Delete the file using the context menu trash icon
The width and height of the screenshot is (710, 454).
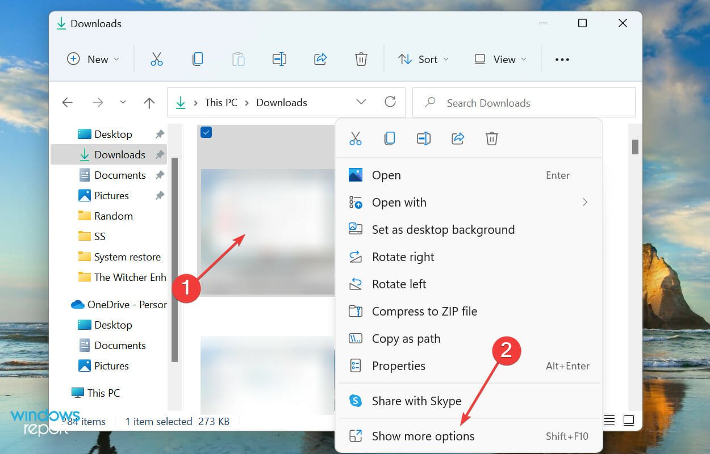click(x=492, y=138)
